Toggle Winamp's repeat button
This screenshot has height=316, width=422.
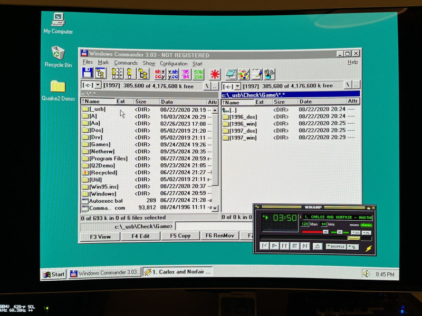click(x=353, y=246)
